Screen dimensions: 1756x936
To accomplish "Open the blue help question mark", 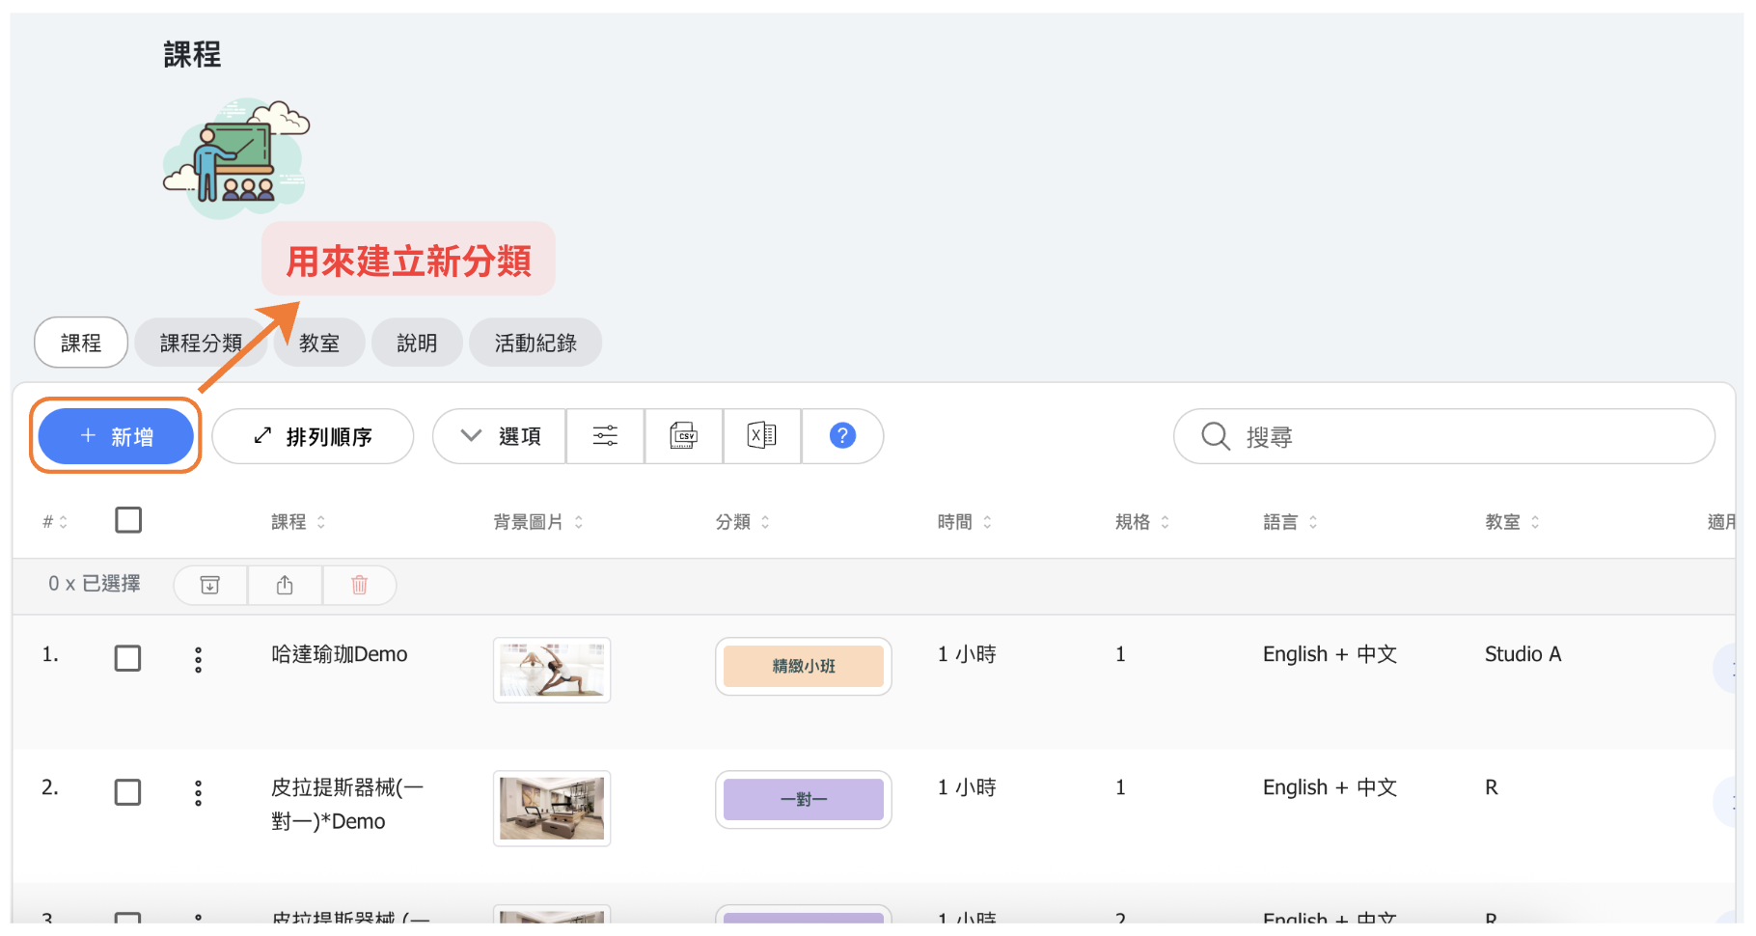I will [x=841, y=436].
